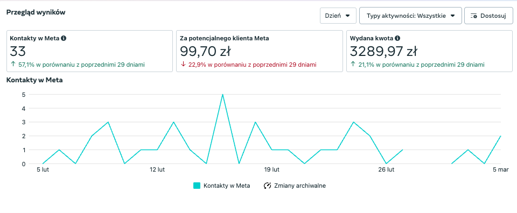Click the 5 mar axis label
Image resolution: width=517 pixels, height=213 pixels.
(501, 170)
